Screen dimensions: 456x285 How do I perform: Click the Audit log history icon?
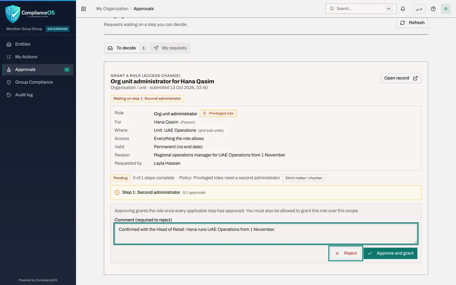tap(9, 95)
